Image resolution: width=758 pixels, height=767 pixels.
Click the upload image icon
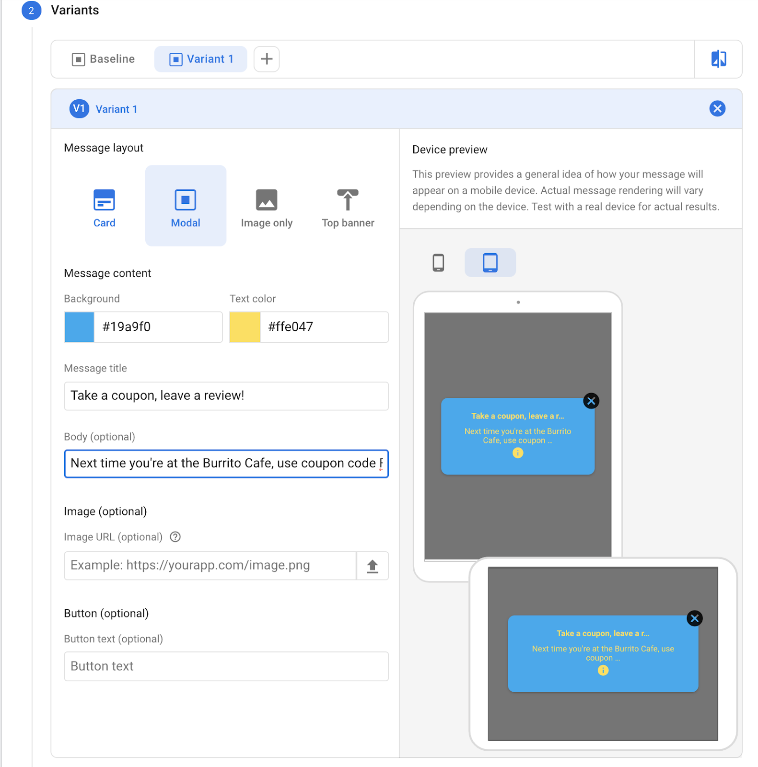point(372,566)
